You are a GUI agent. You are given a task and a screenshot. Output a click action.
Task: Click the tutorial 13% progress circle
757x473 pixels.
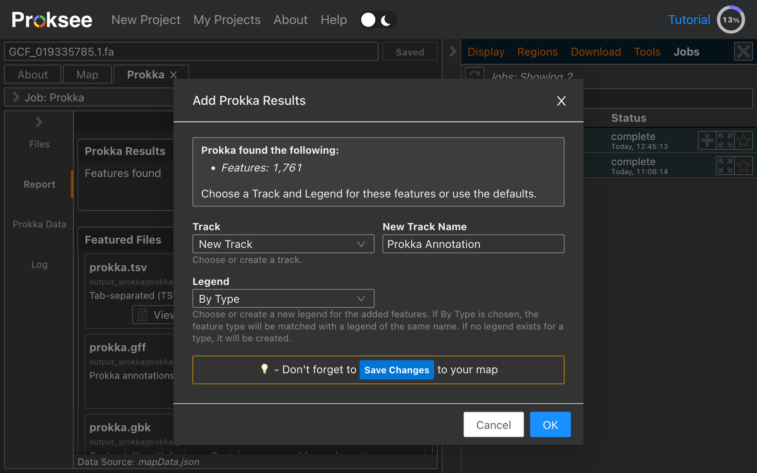click(731, 20)
